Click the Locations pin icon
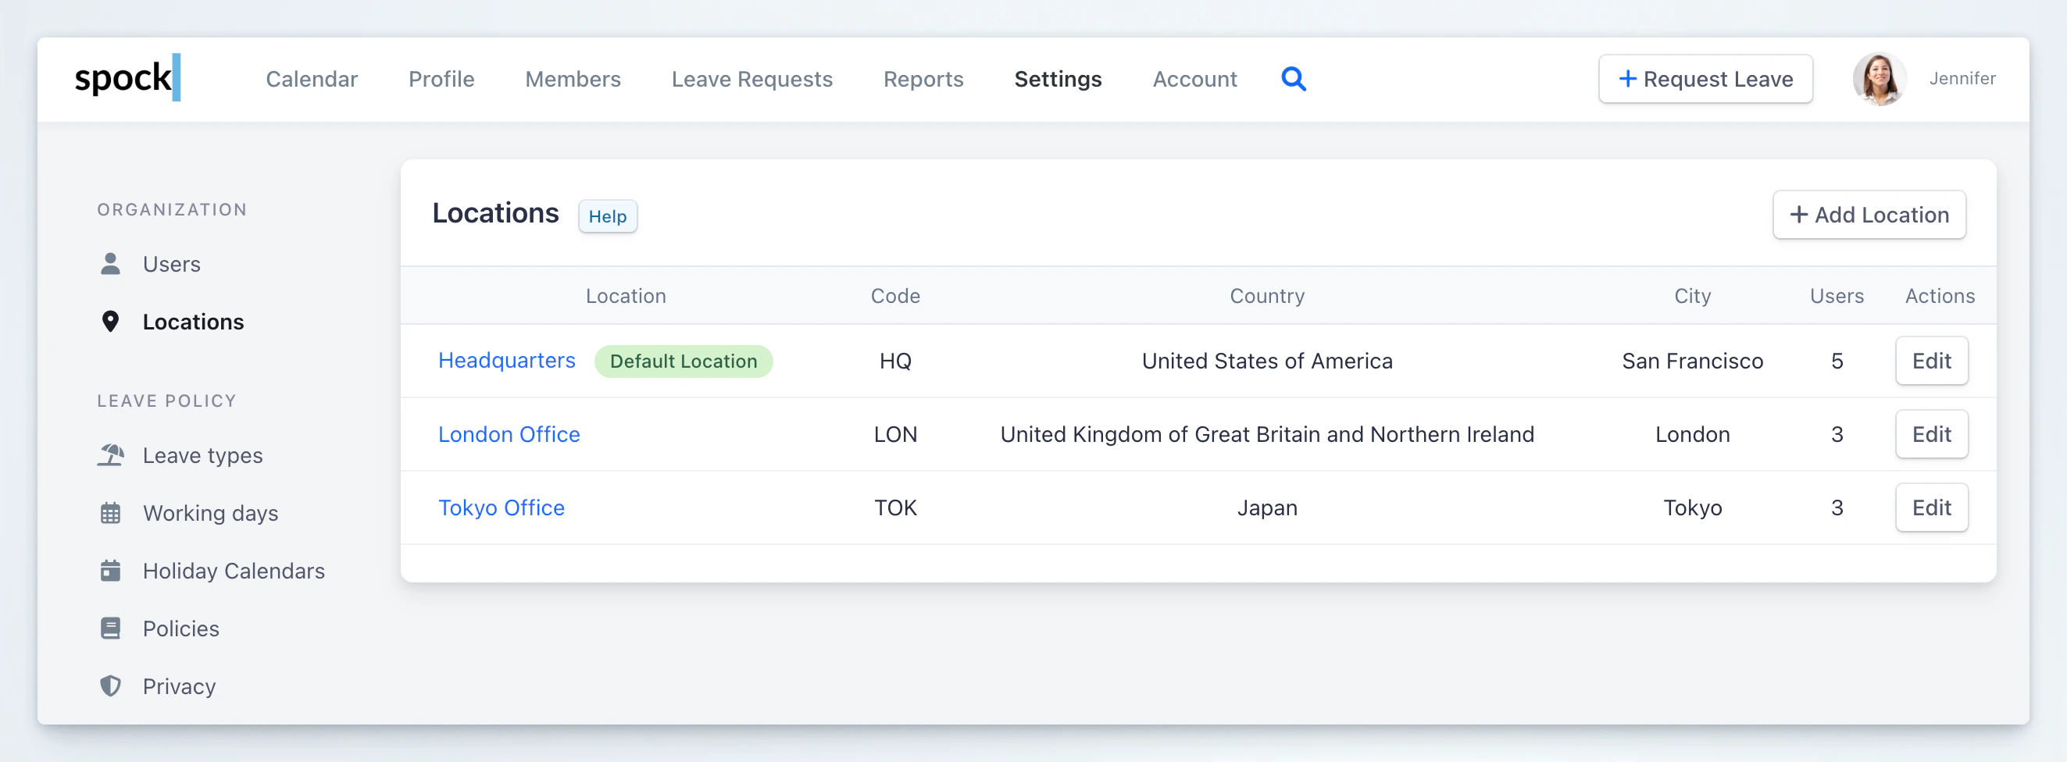This screenshot has height=762, width=2067. (111, 321)
